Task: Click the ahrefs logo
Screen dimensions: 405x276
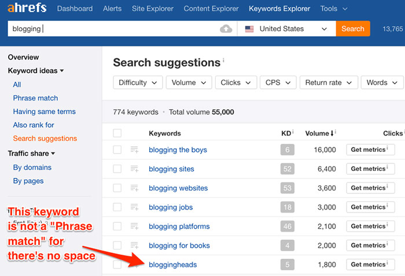Action: pos(27,9)
